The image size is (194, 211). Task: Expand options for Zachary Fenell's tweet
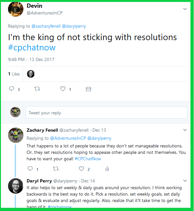pos(185,130)
